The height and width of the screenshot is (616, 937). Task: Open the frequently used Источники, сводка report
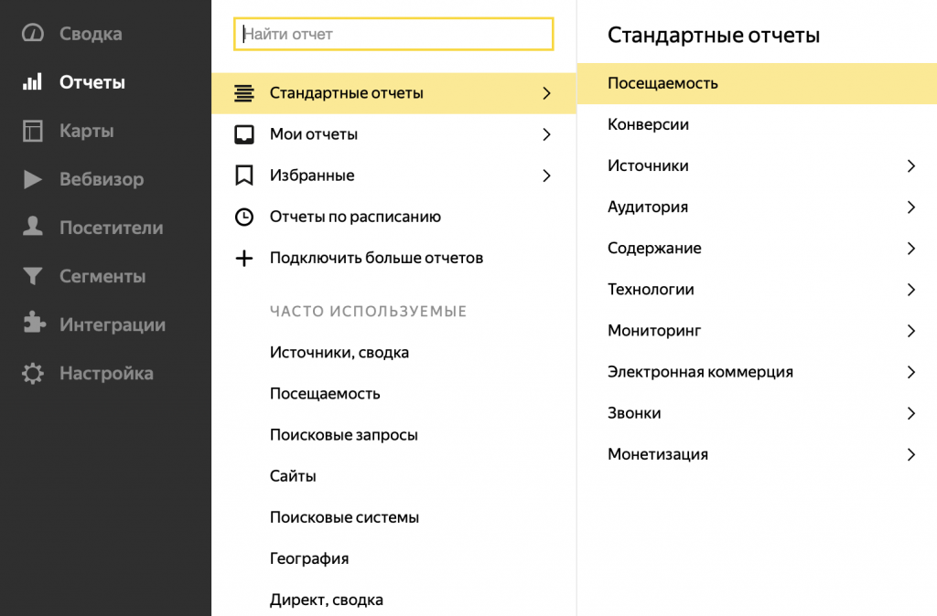point(339,353)
